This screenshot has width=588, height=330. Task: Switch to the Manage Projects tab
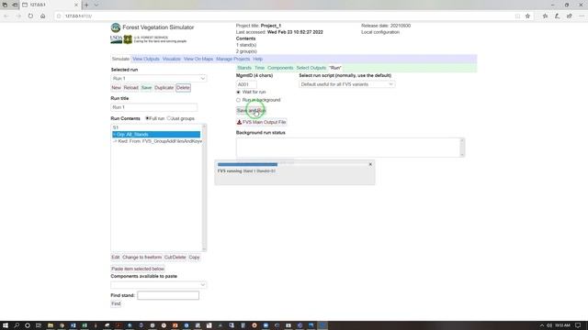(232, 59)
